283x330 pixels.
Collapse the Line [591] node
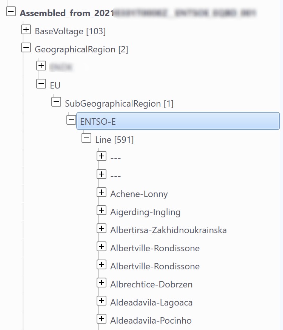(86, 138)
